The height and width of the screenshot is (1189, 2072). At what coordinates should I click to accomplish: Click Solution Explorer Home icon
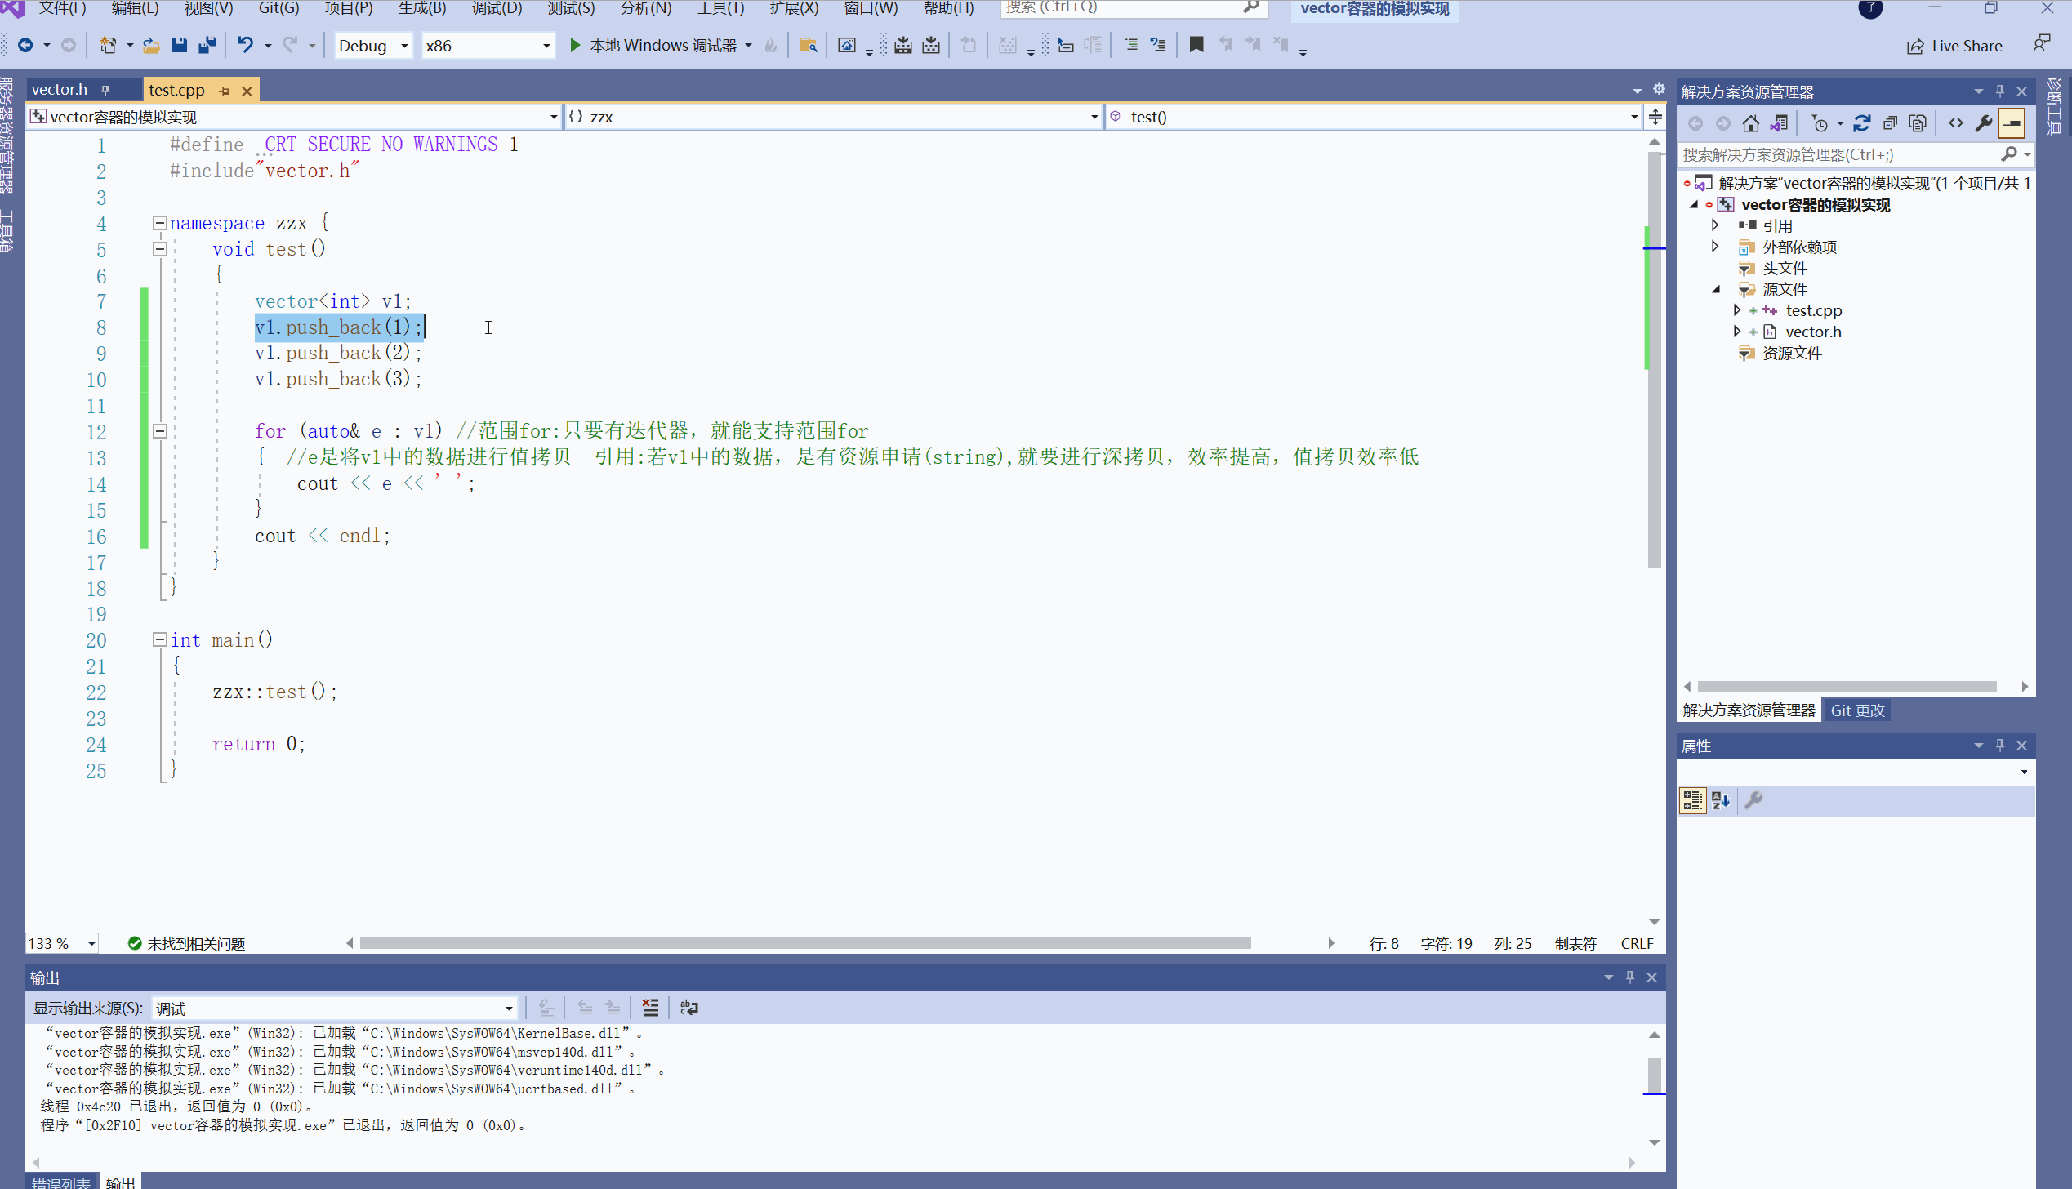[1750, 123]
